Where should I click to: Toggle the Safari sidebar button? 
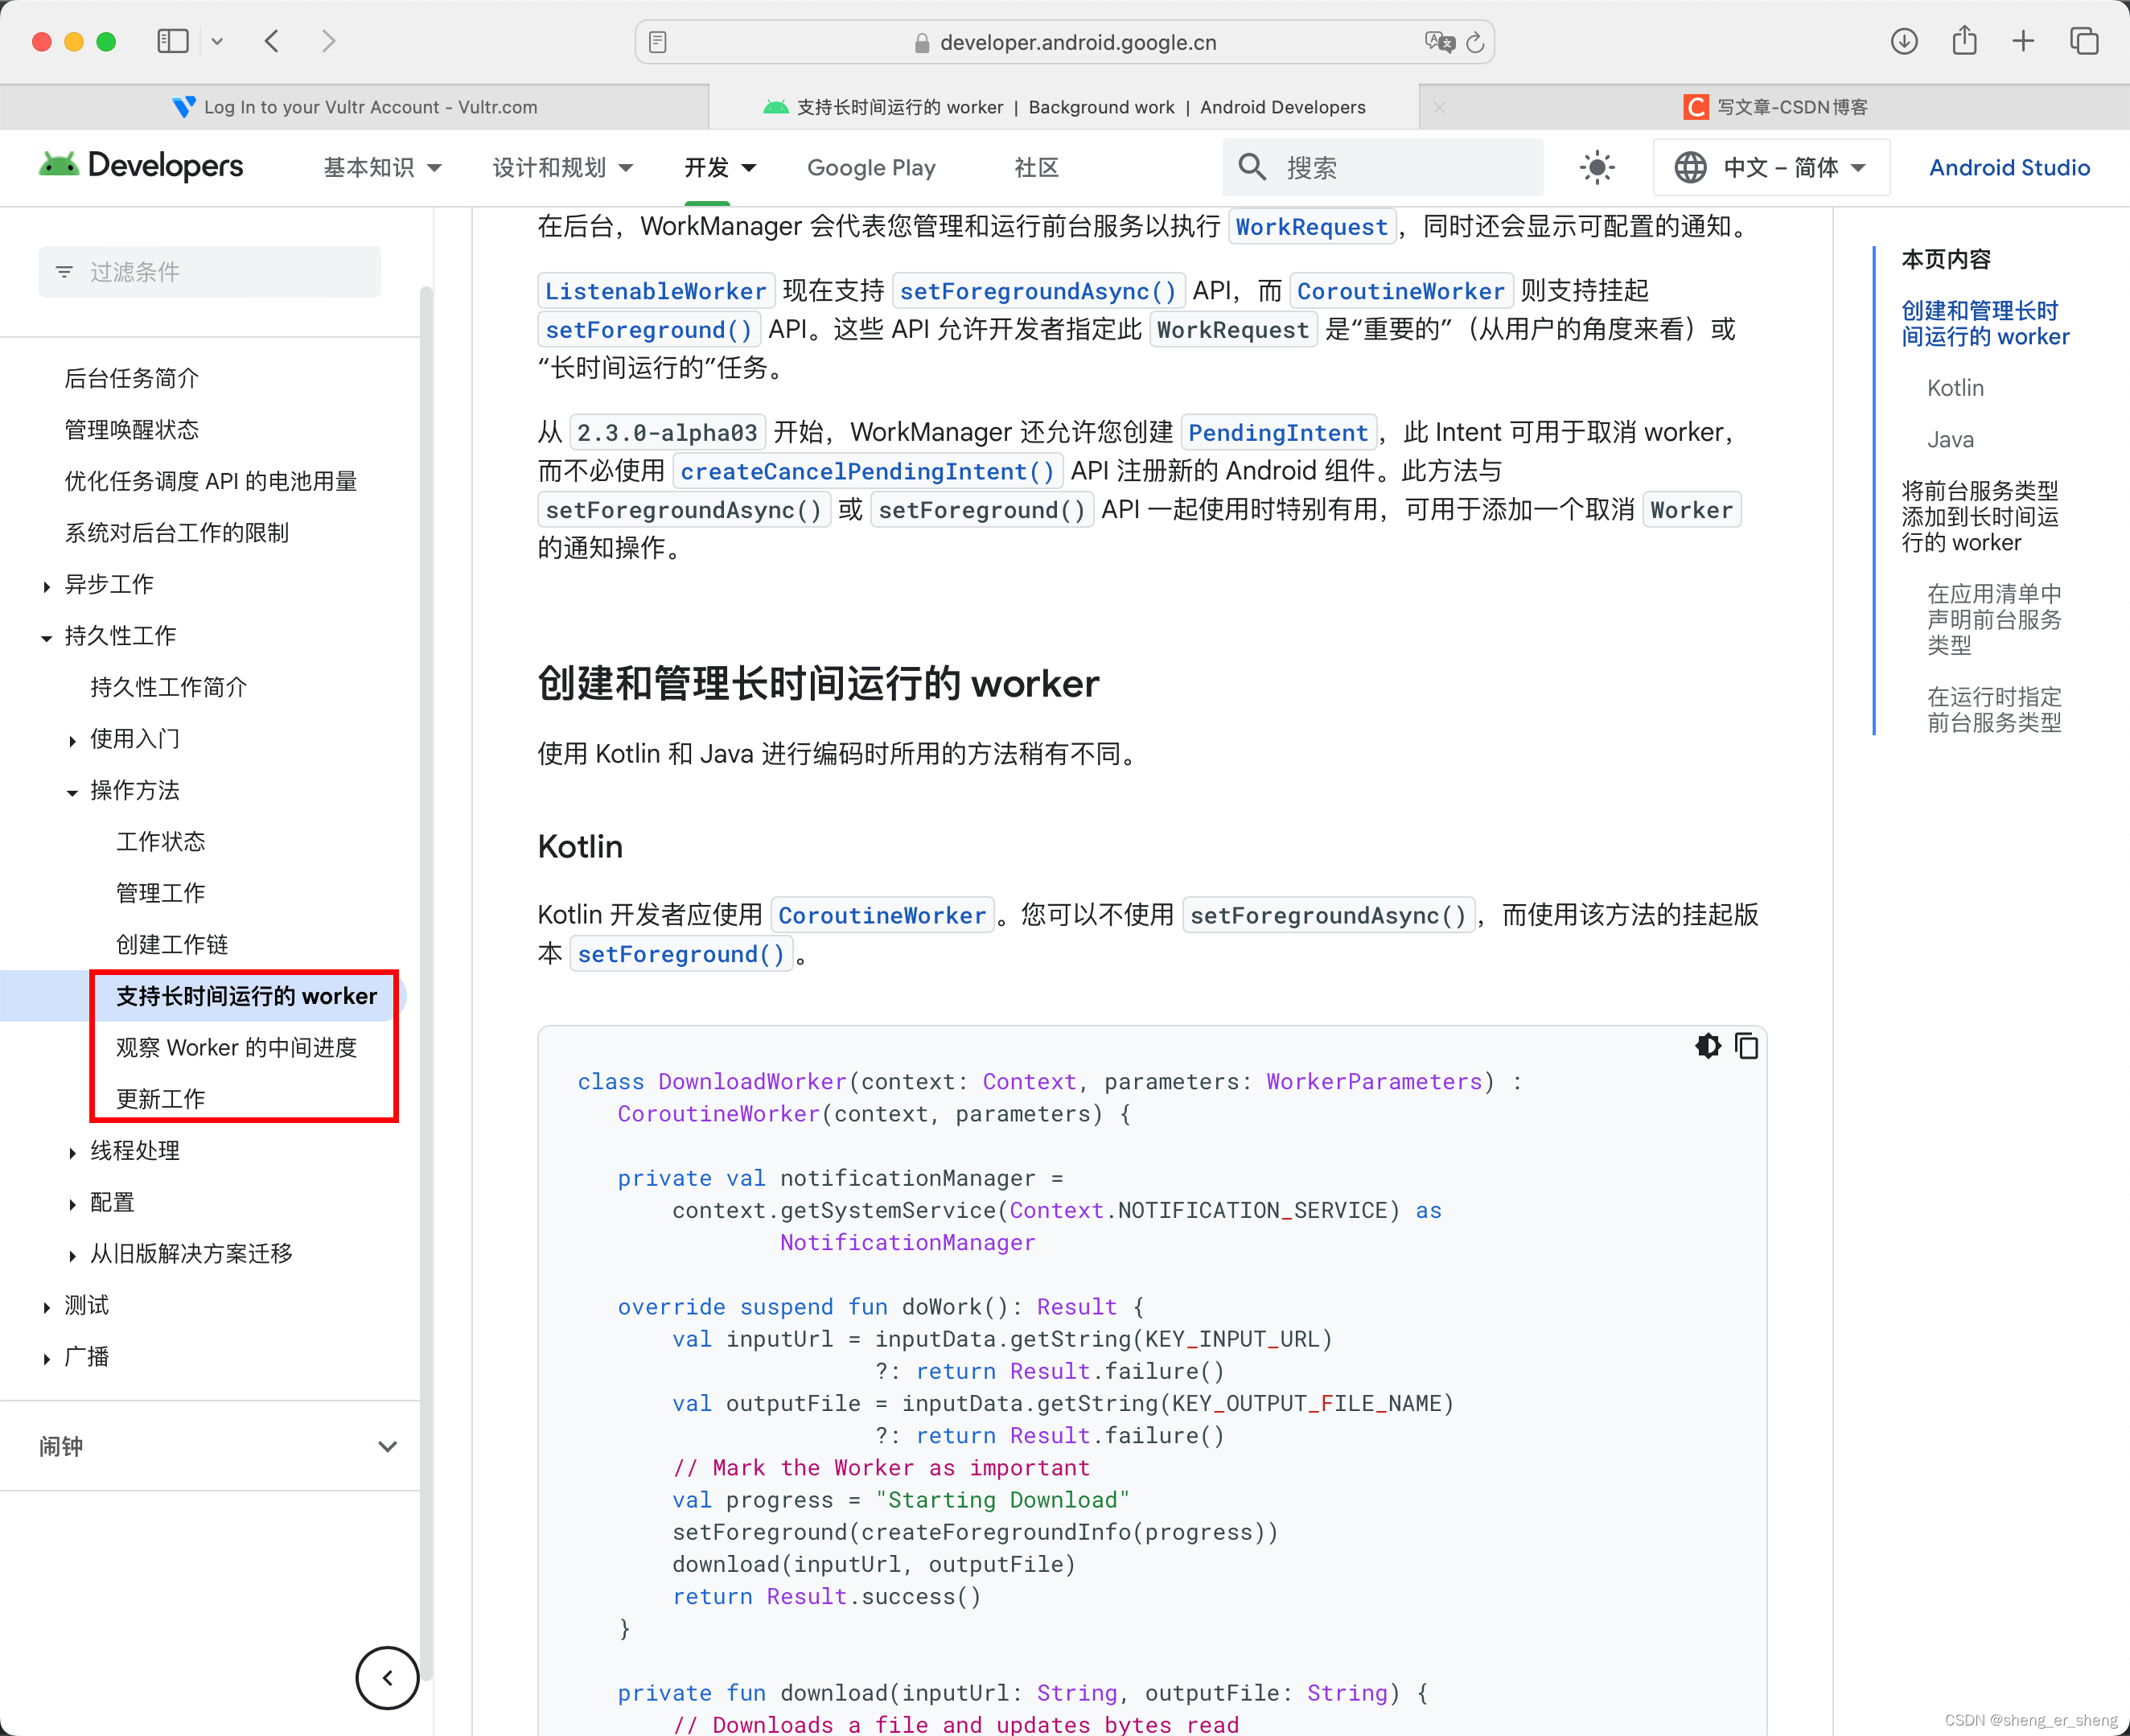pyautogui.click(x=172, y=41)
